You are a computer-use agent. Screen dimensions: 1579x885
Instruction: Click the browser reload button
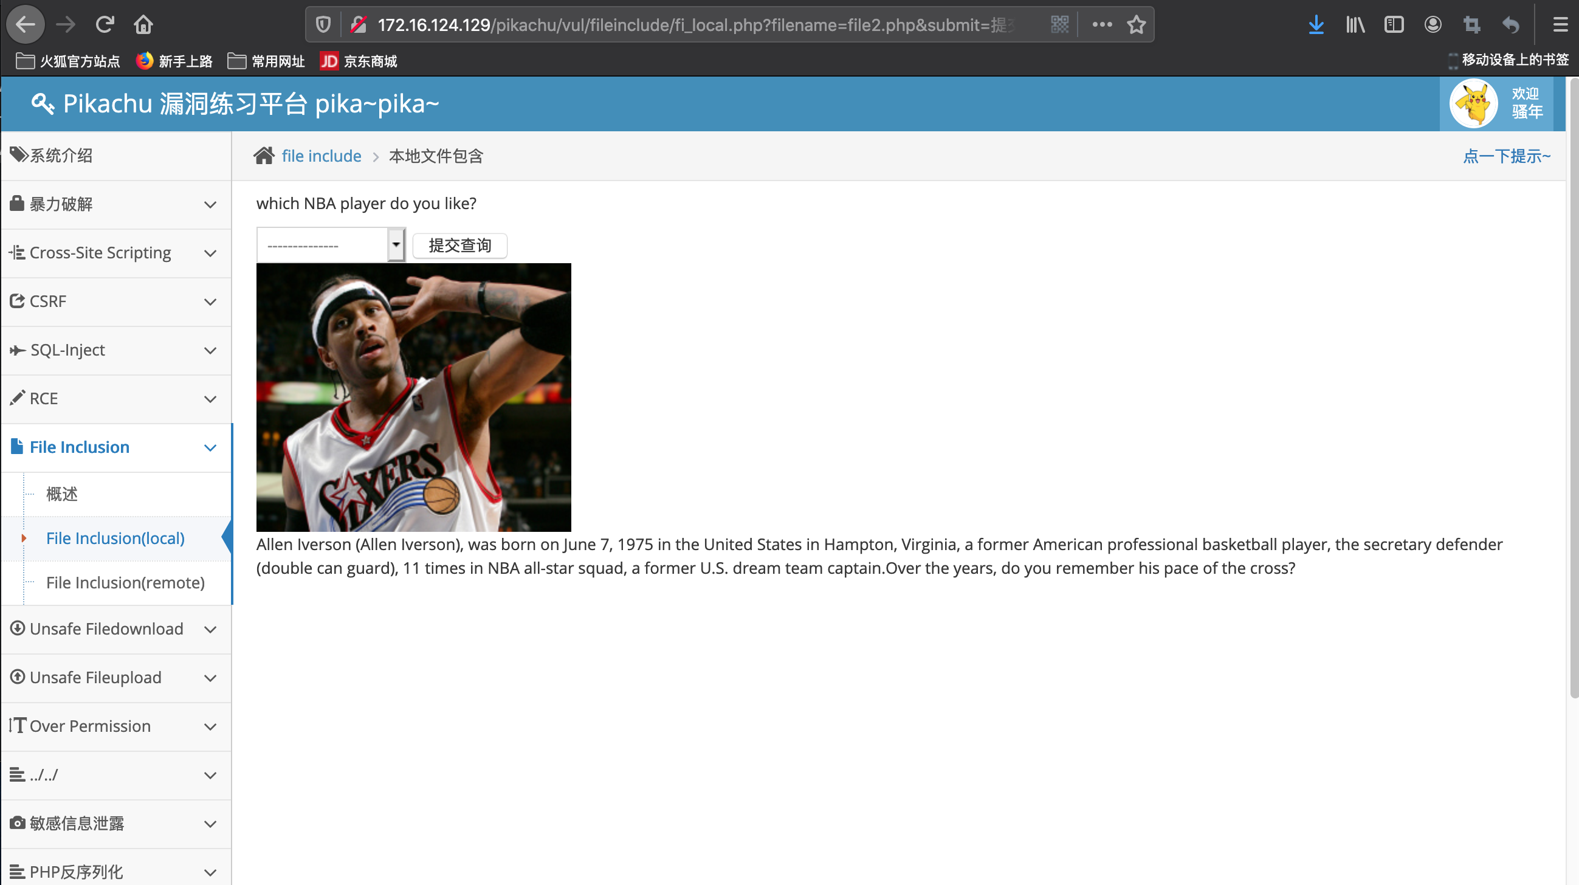[105, 24]
